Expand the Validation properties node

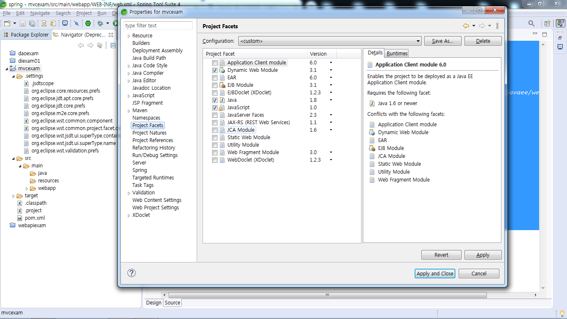pos(129,193)
